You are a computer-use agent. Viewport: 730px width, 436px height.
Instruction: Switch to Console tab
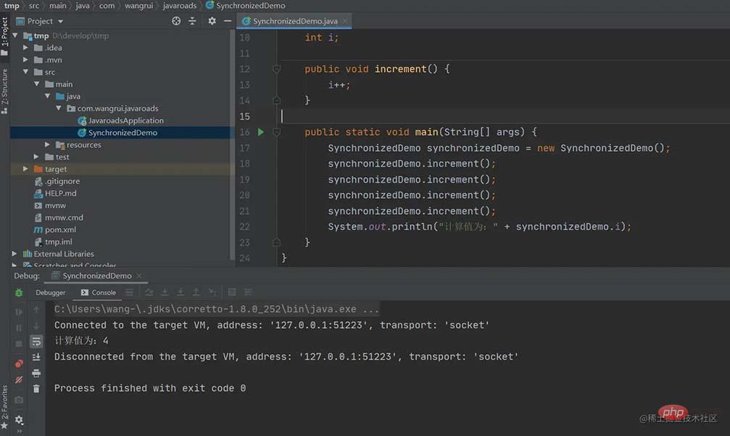tap(99, 292)
